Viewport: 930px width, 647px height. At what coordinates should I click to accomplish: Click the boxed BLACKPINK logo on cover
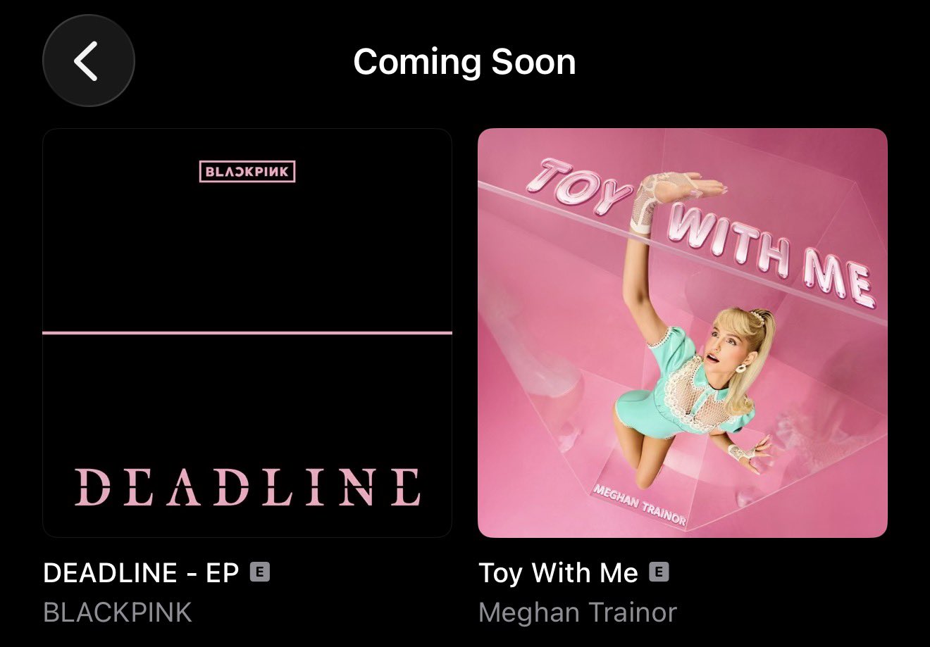247,171
